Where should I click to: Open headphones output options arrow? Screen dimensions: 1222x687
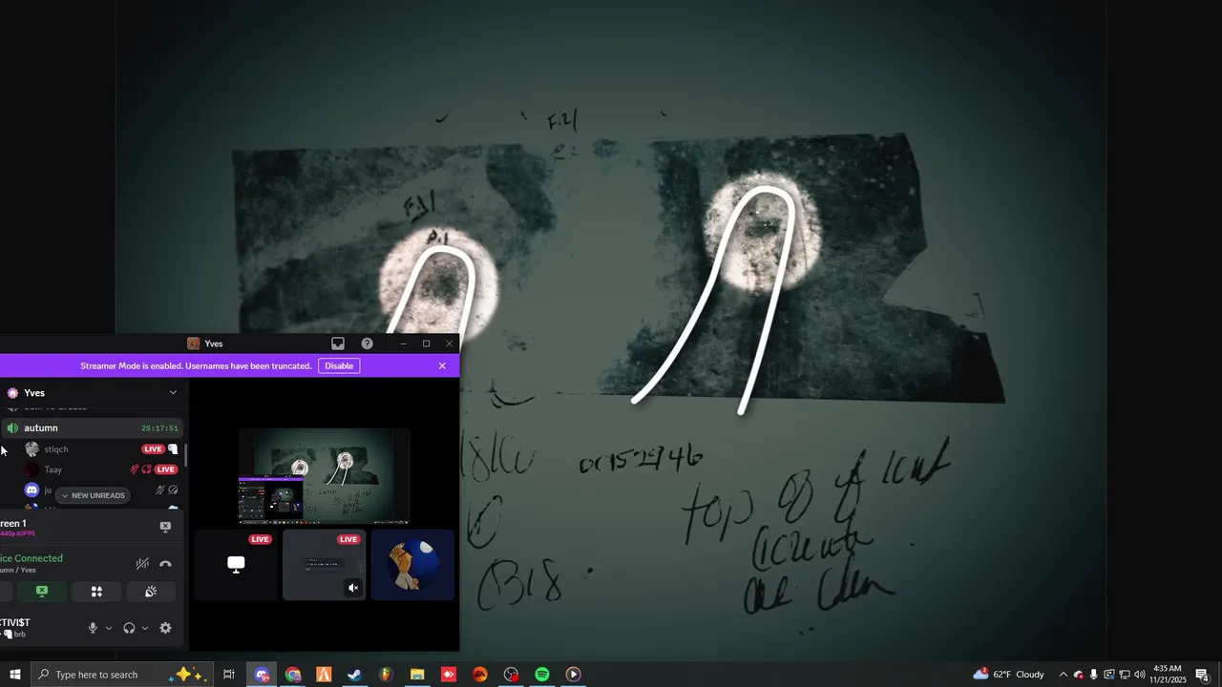point(145,628)
